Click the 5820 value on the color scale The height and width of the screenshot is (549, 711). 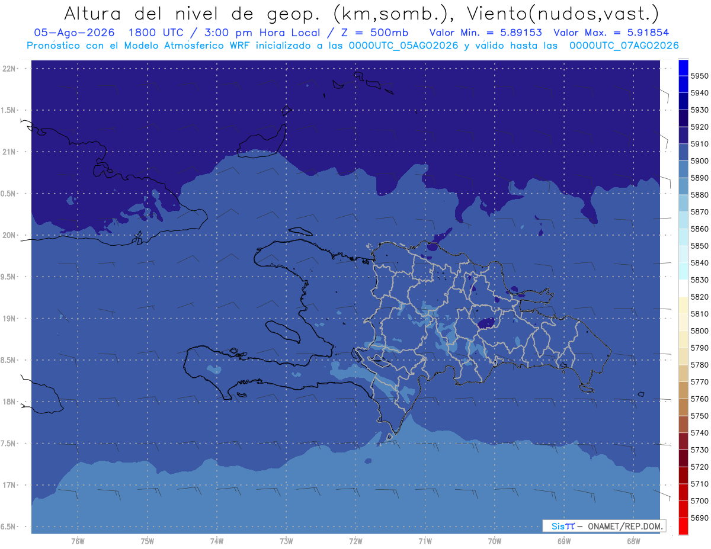pyautogui.click(x=699, y=297)
